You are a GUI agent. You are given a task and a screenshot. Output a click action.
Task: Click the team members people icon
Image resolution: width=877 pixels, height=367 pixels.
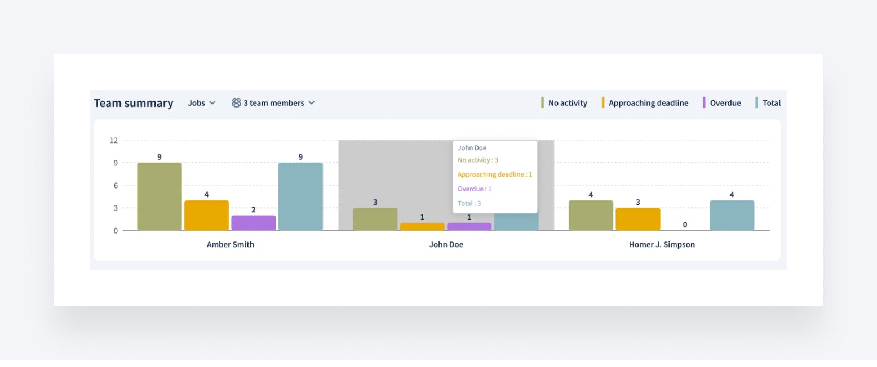236,103
